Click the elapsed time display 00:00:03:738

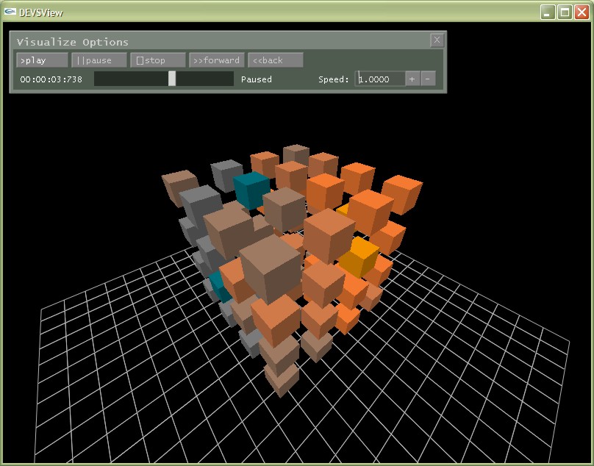tap(51, 79)
